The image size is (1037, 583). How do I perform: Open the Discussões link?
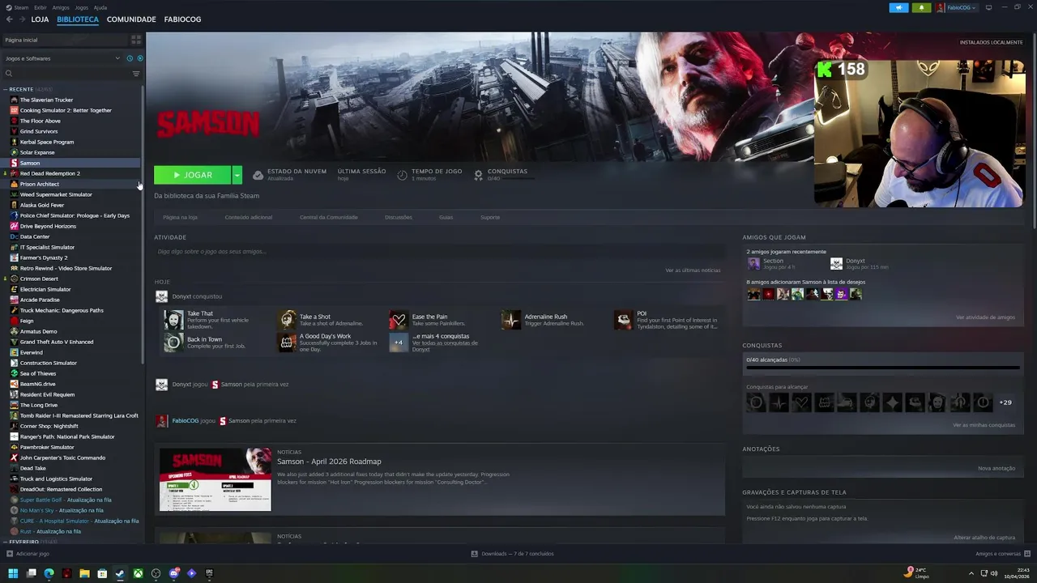tap(398, 217)
